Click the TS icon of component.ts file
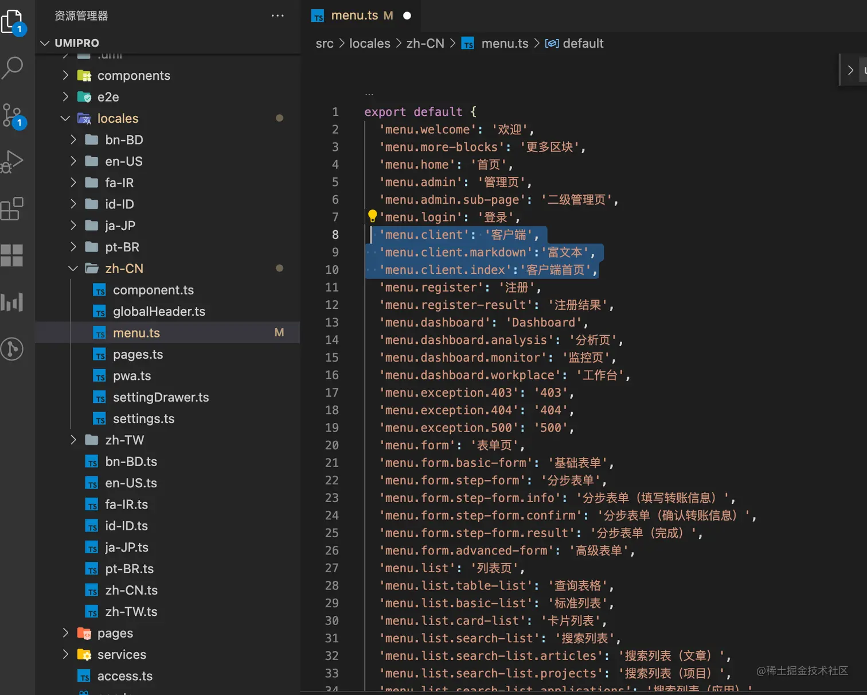Screen dimensions: 867x695 pos(100,290)
